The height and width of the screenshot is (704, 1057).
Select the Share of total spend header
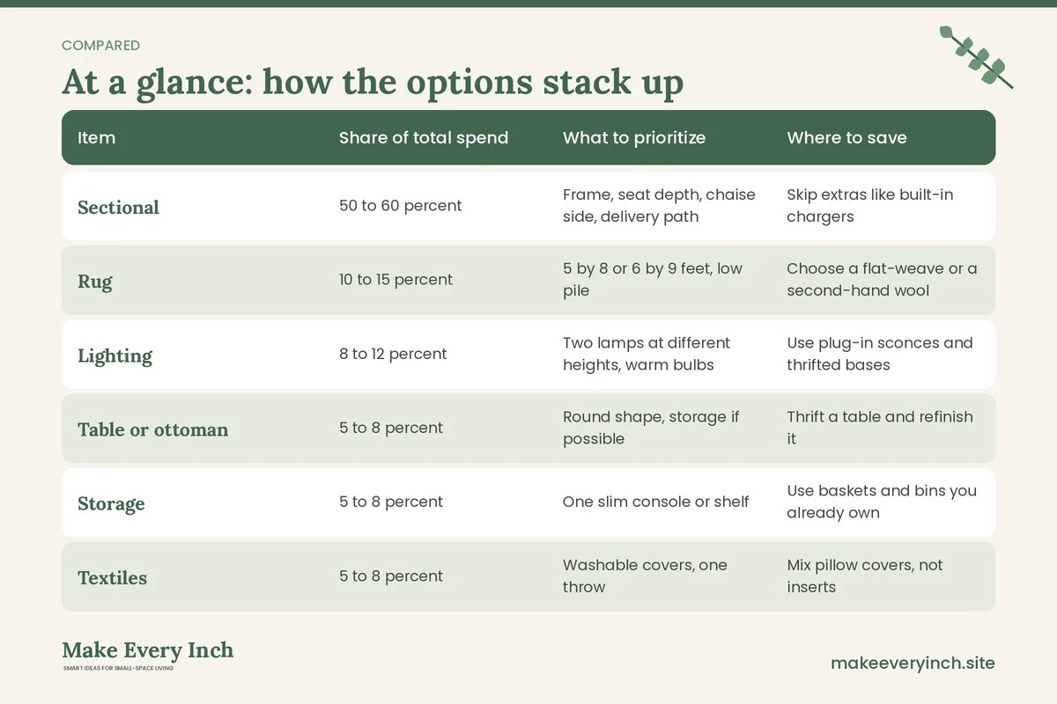tap(424, 137)
